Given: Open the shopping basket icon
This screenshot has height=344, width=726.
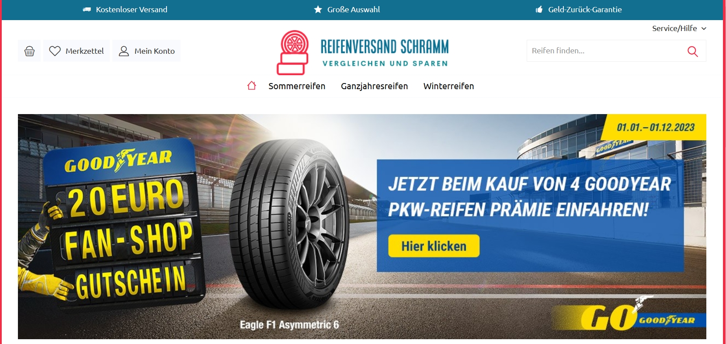Looking at the screenshot, I should (x=29, y=51).
